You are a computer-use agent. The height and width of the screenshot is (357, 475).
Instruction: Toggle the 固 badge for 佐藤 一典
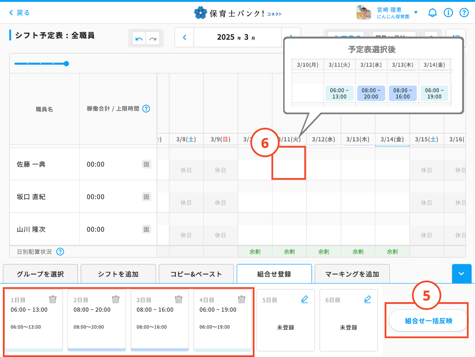pos(147,164)
